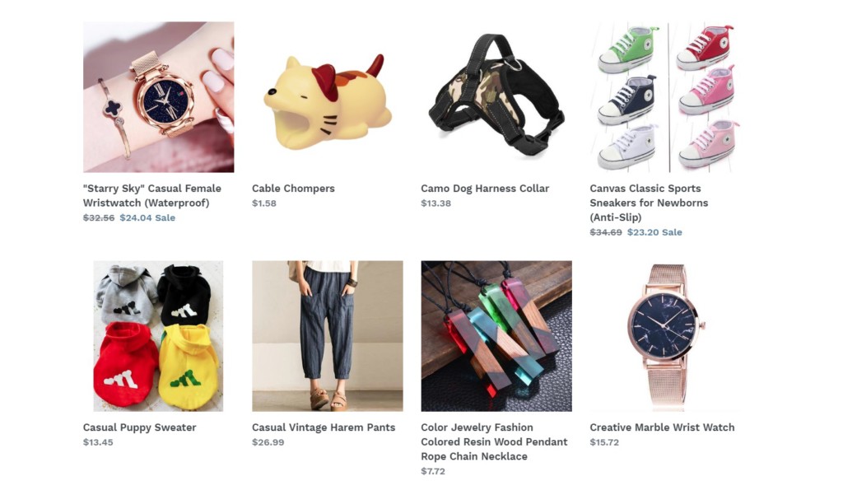
Task: Open the newborn canvas sneakers image
Action: pos(665,97)
